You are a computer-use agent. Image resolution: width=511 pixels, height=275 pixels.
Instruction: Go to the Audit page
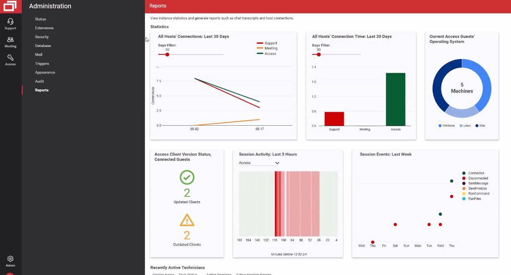pos(39,81)
